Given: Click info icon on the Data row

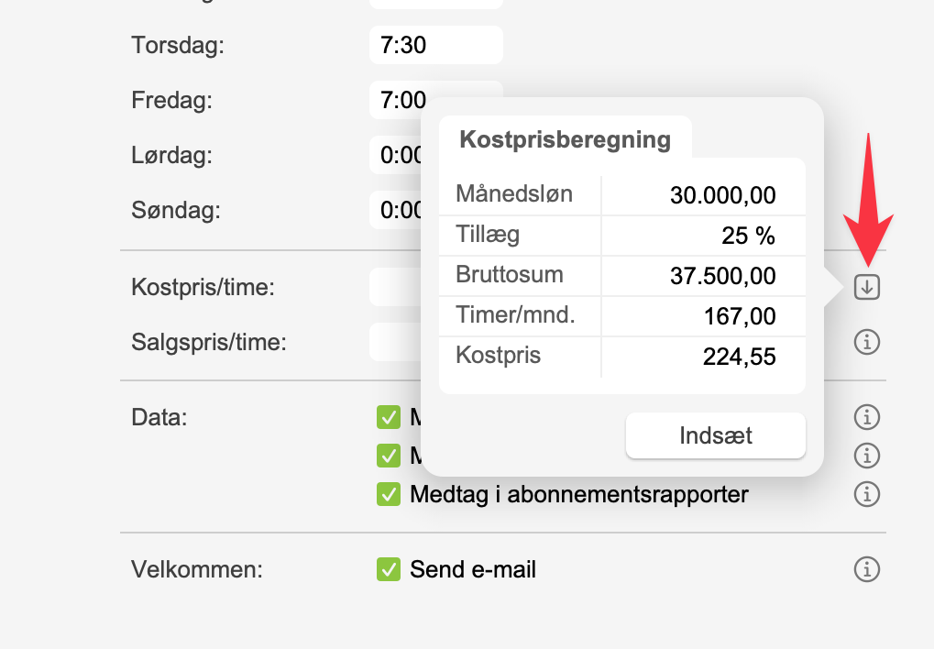Looking at the screenshot, I should click(x=866, y=418).
